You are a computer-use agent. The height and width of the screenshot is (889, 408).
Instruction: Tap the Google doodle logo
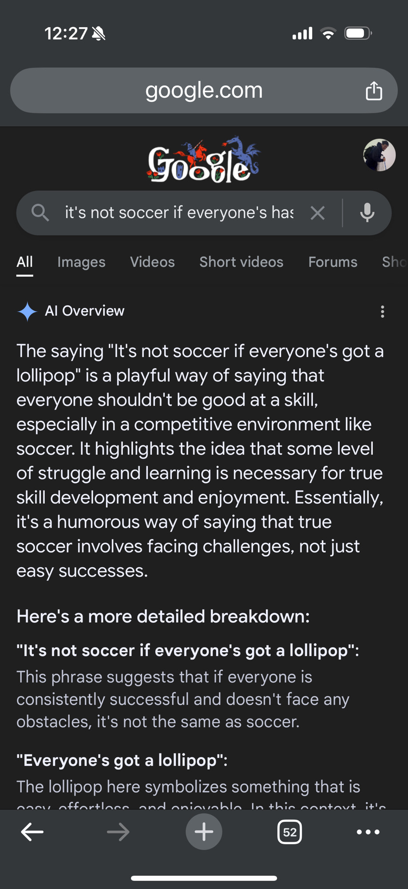[203, 160]
